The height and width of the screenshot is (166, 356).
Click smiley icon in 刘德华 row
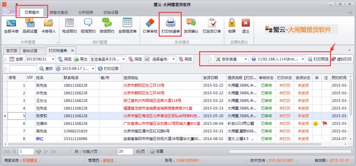tap(315, 123)
